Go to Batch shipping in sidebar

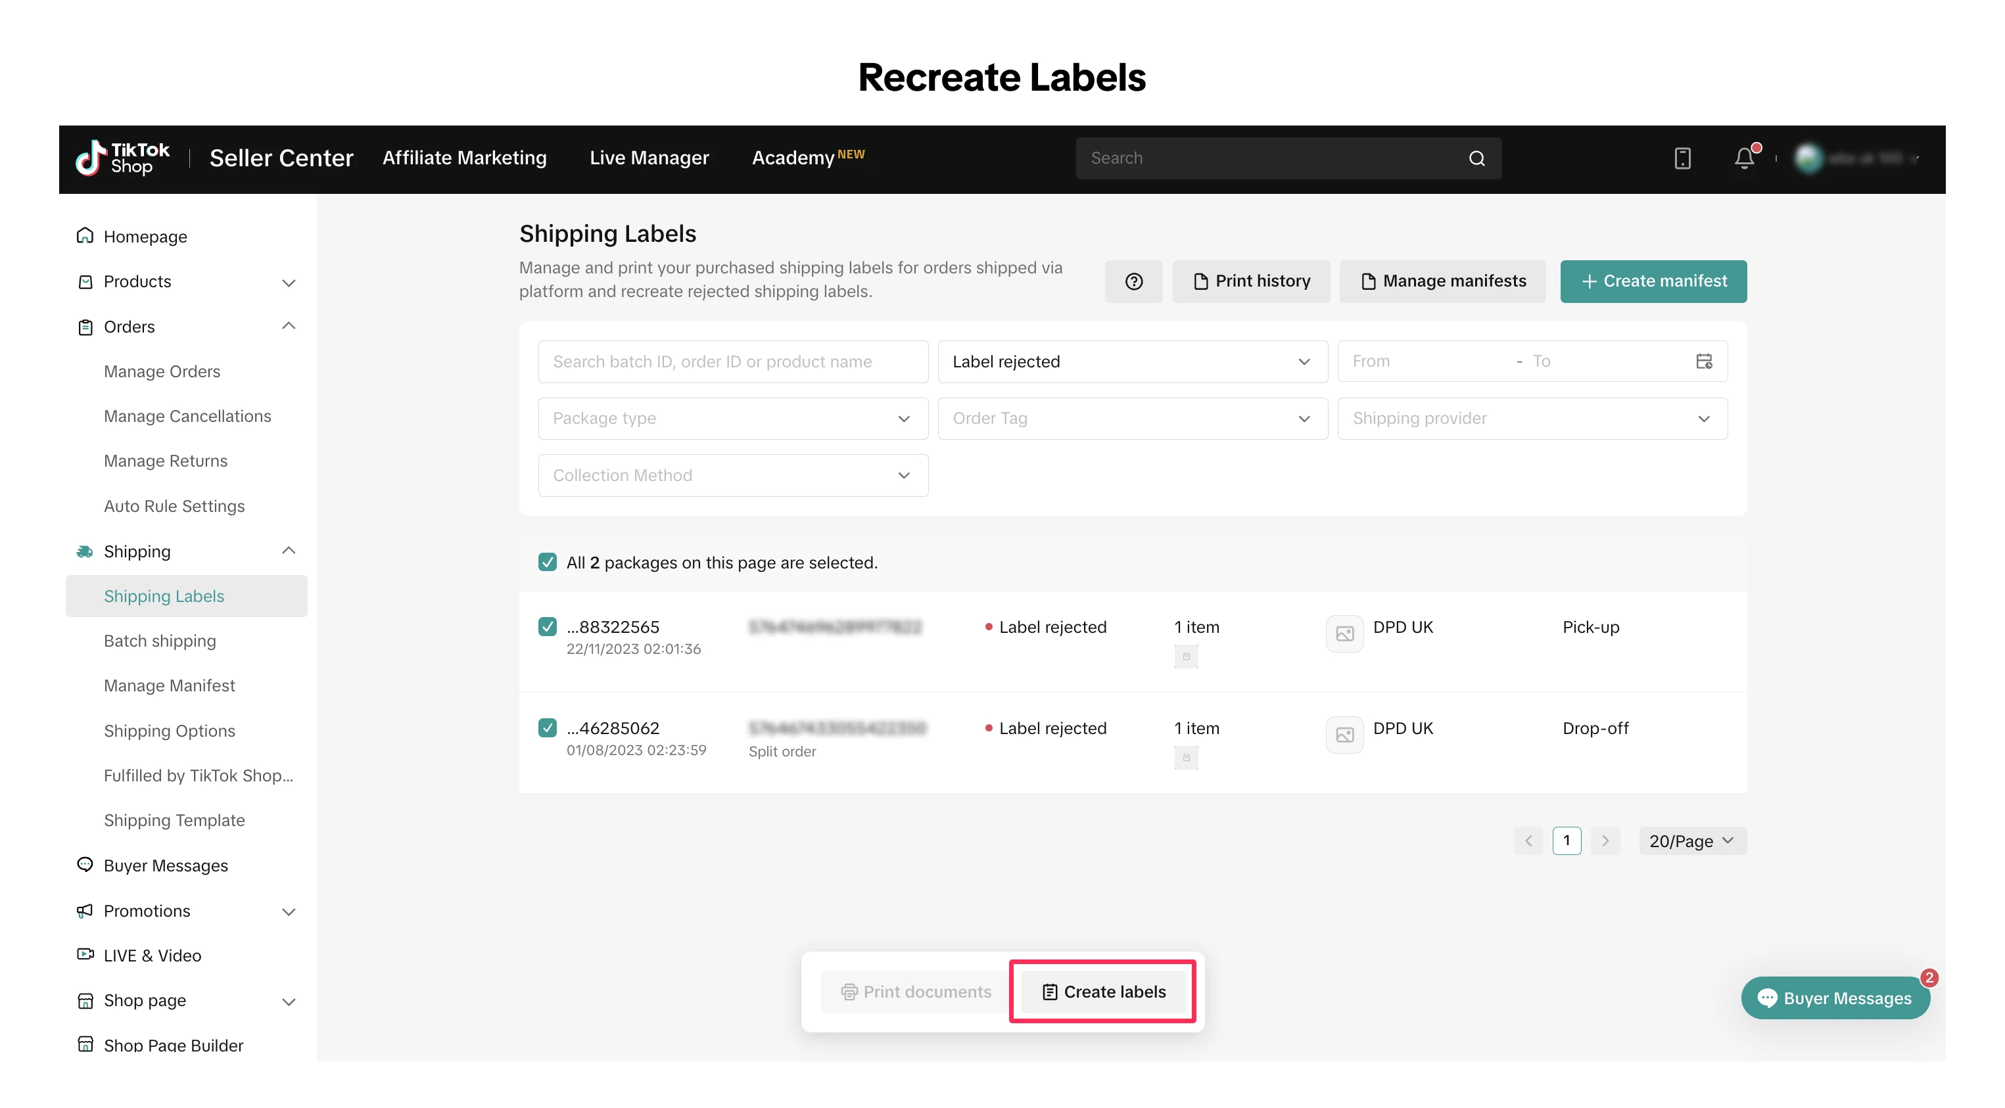click(160, 641)
